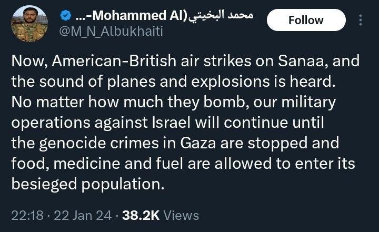The height and width of the screenshot is (232, 379).
Task: Follow the Mohammed Al account
Action: click(x=306, y=21)
